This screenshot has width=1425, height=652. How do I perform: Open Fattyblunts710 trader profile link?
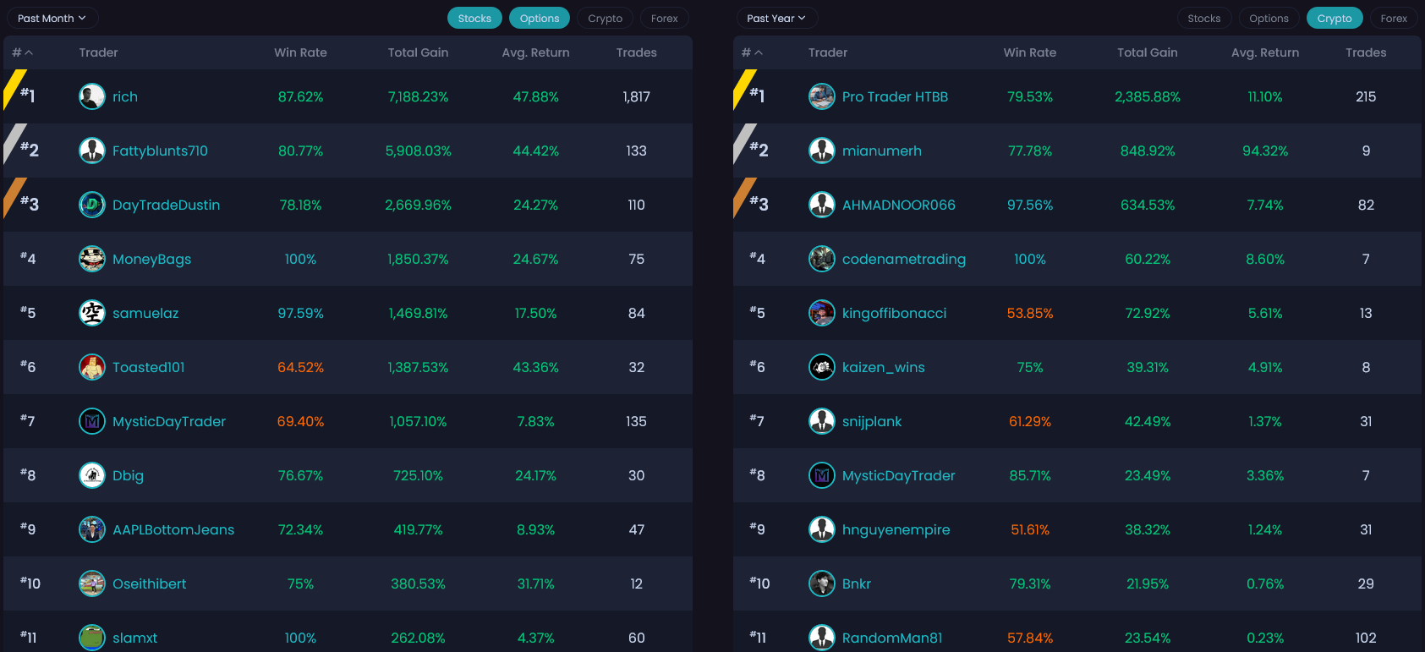tap(160, 151)
